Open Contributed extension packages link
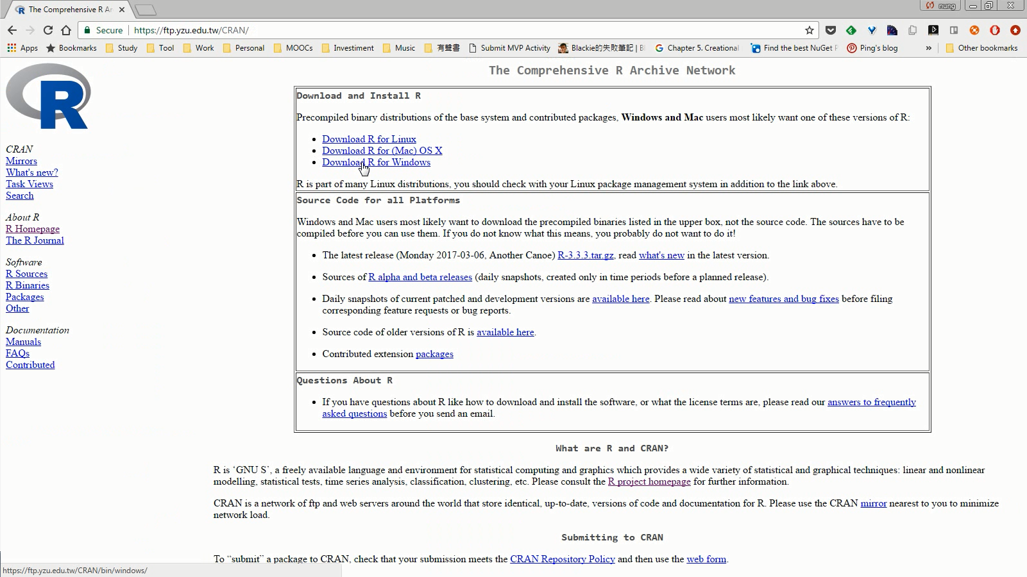This screenshot has height=577, width=1027. pyautogui.click(x=434, y=354)
